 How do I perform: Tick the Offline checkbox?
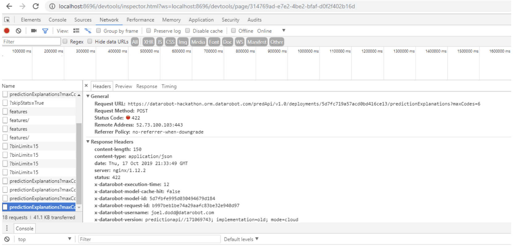pos(233,30)
